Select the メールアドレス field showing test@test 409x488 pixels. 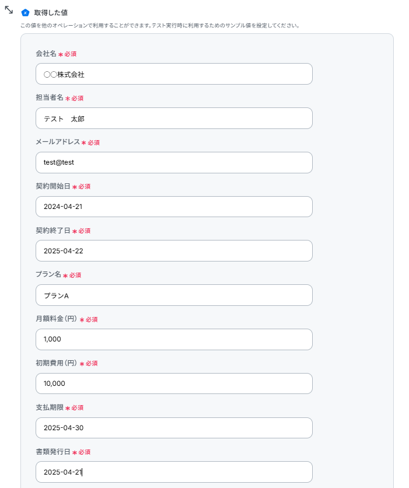[x=174, y=162]
